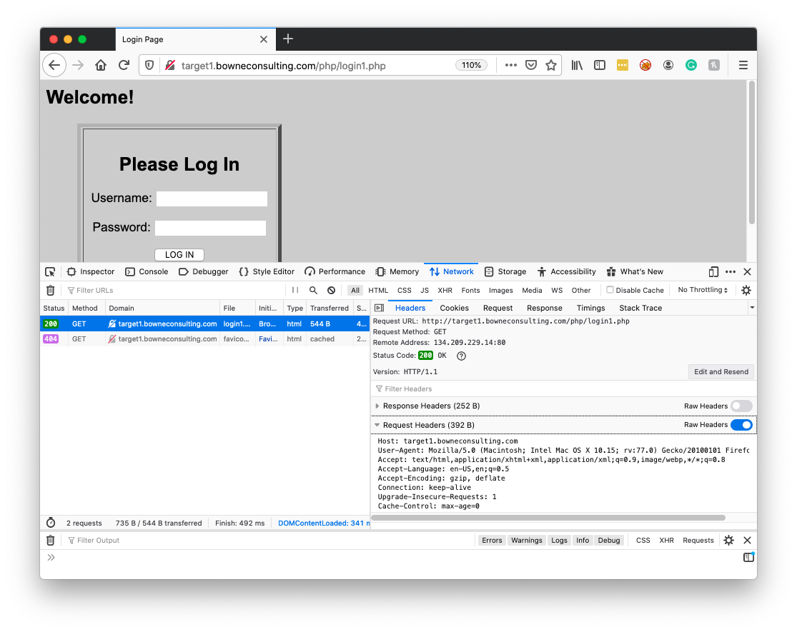
Task: Select the 404 favicon request row
Action: tap(204, 339)
